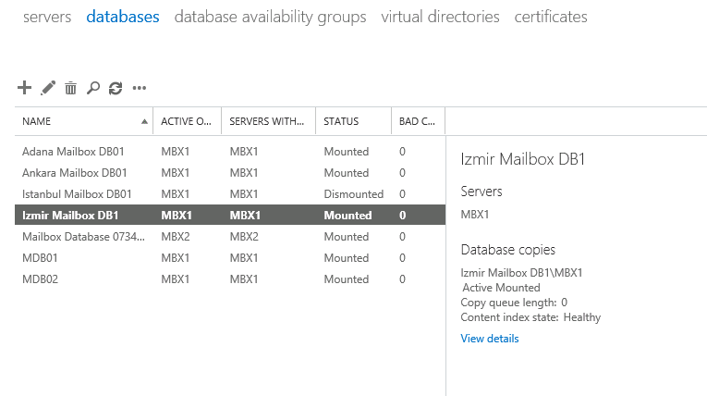The width and height of the screenshot is (707, 396).
Task: Select Ankara Mailbox DB01 row
Action: [x=230, y=172]
